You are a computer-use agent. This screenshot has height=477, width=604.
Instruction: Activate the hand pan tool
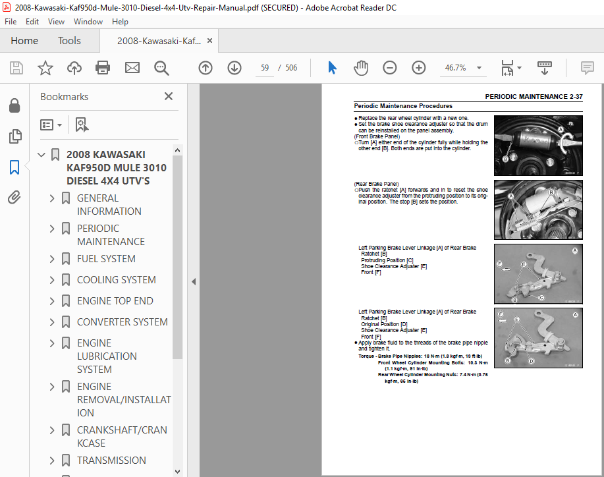[361, 69]
